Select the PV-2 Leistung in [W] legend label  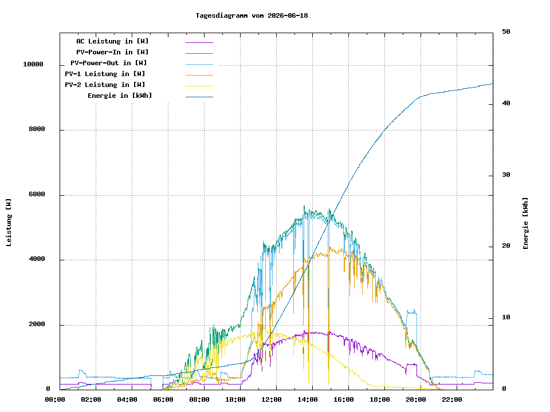tap(104, 85)
